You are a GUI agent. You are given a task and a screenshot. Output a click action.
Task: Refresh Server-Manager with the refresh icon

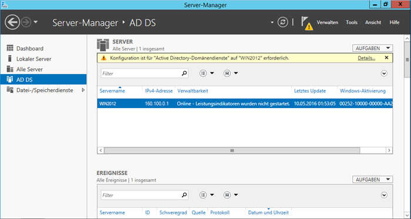pyautogui.click(x=282, y=22)
